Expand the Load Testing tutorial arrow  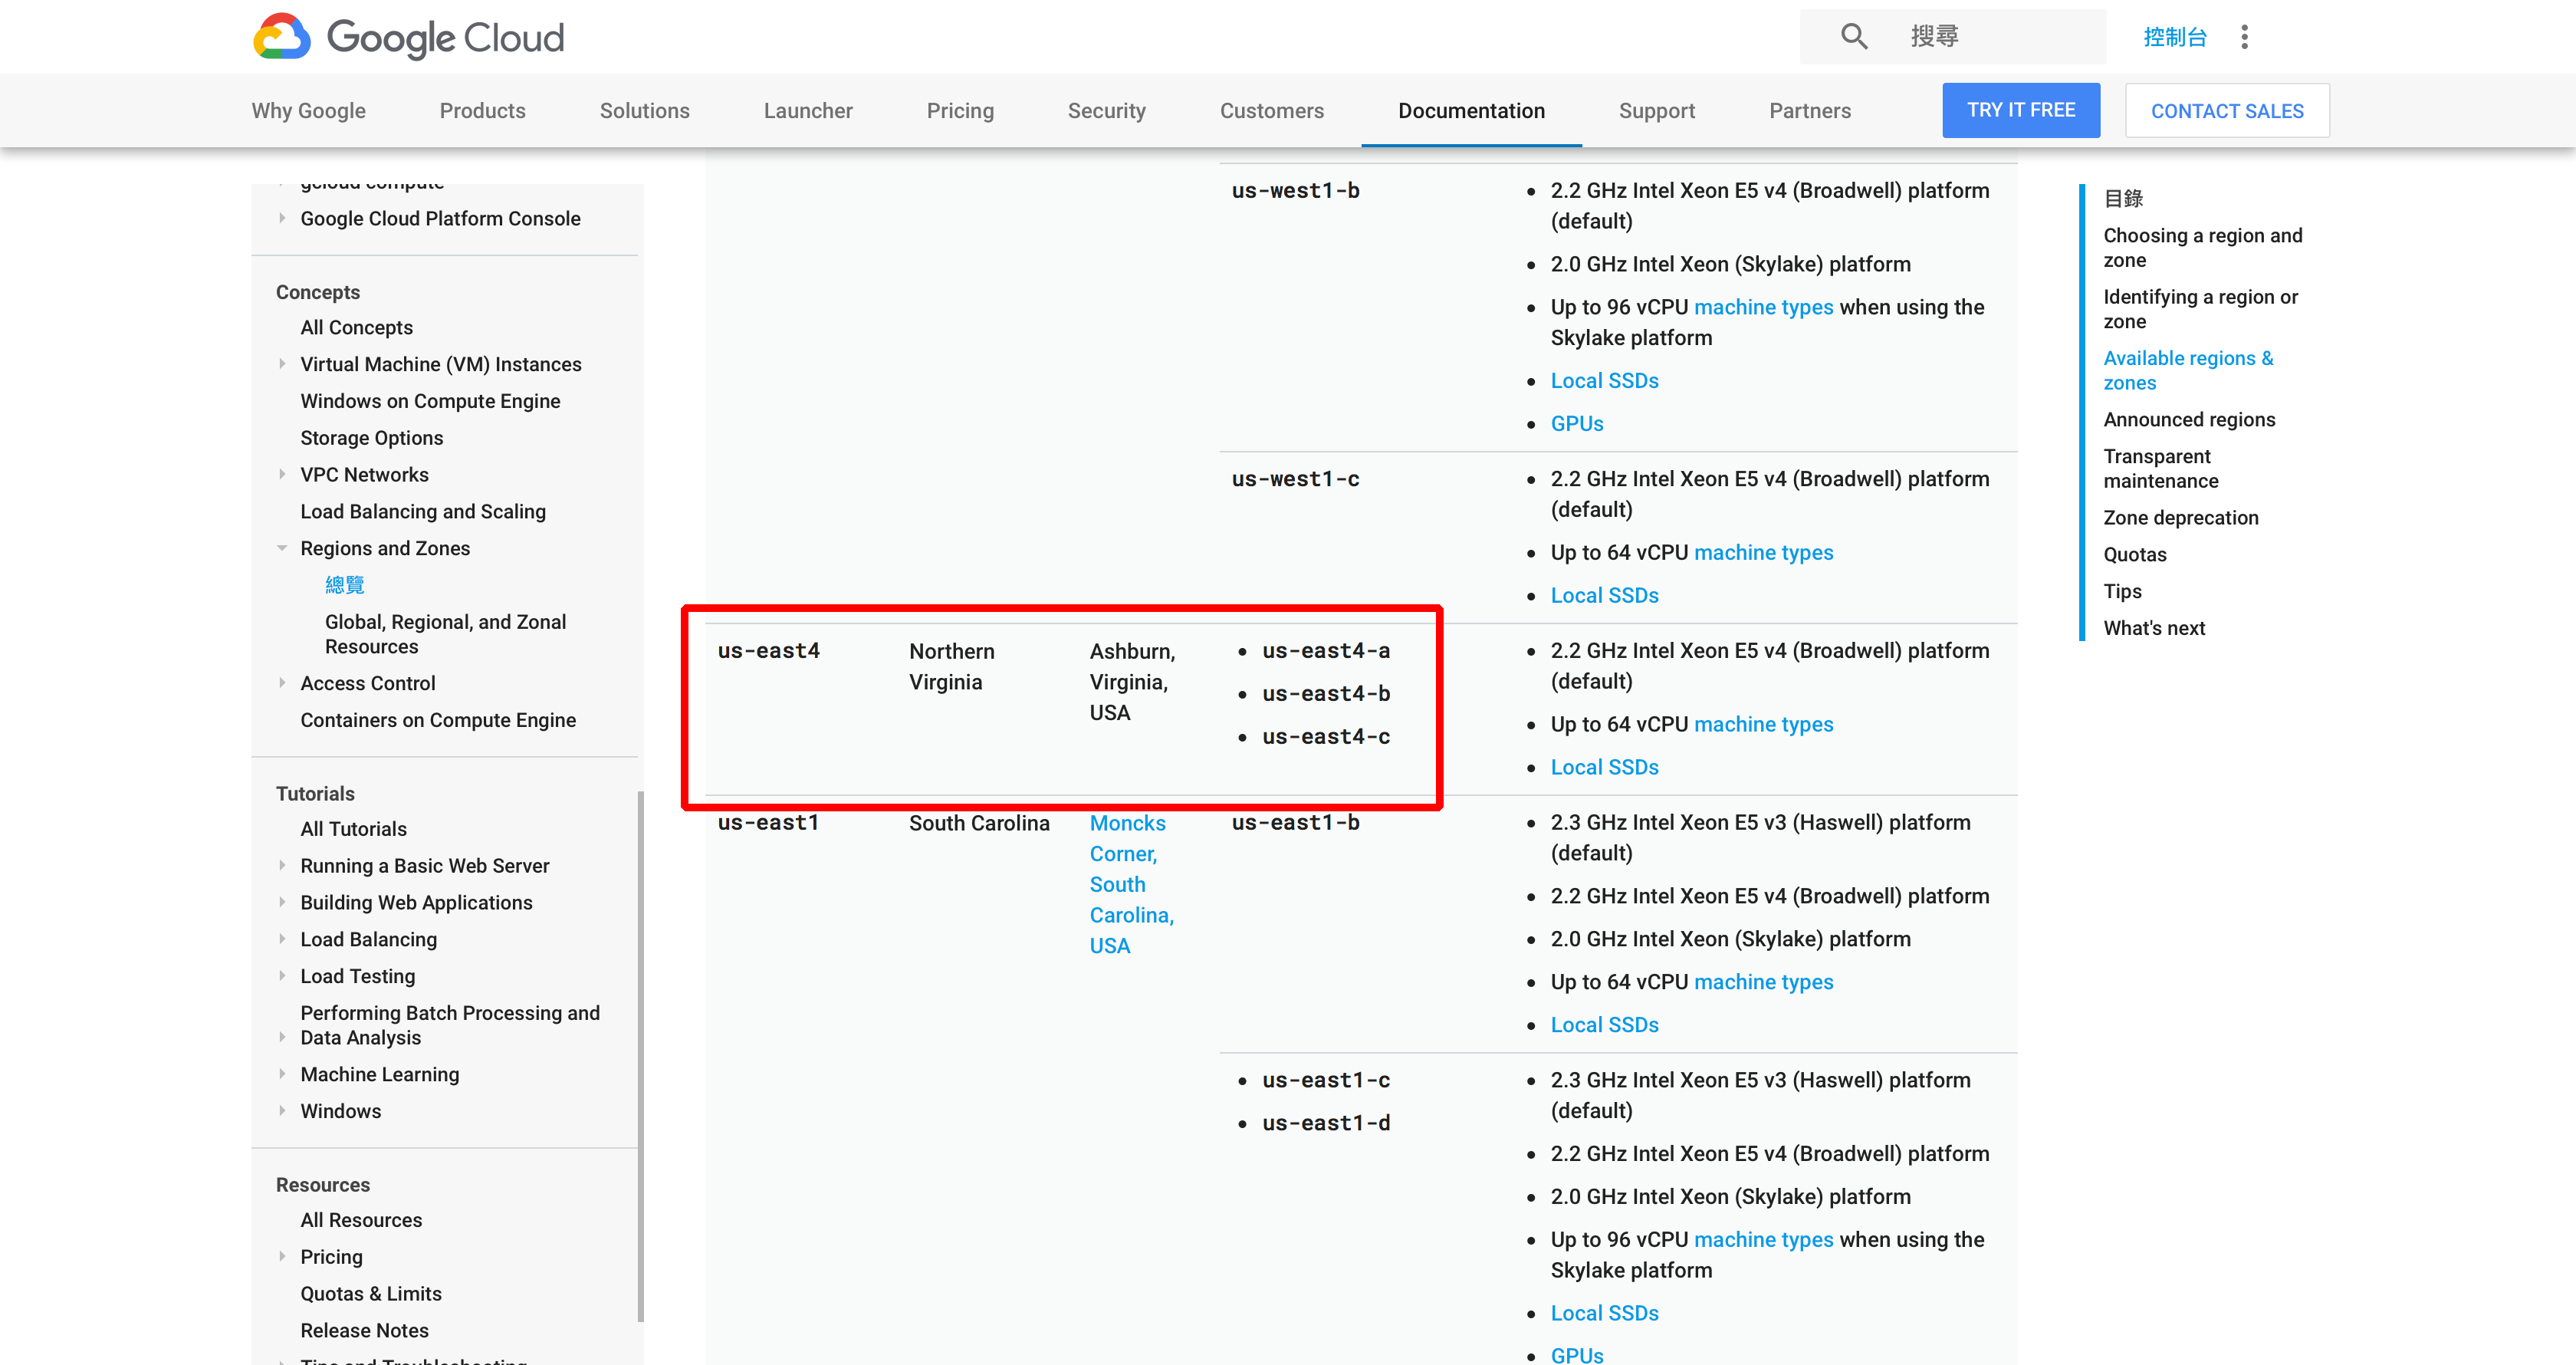coord(282,976)
